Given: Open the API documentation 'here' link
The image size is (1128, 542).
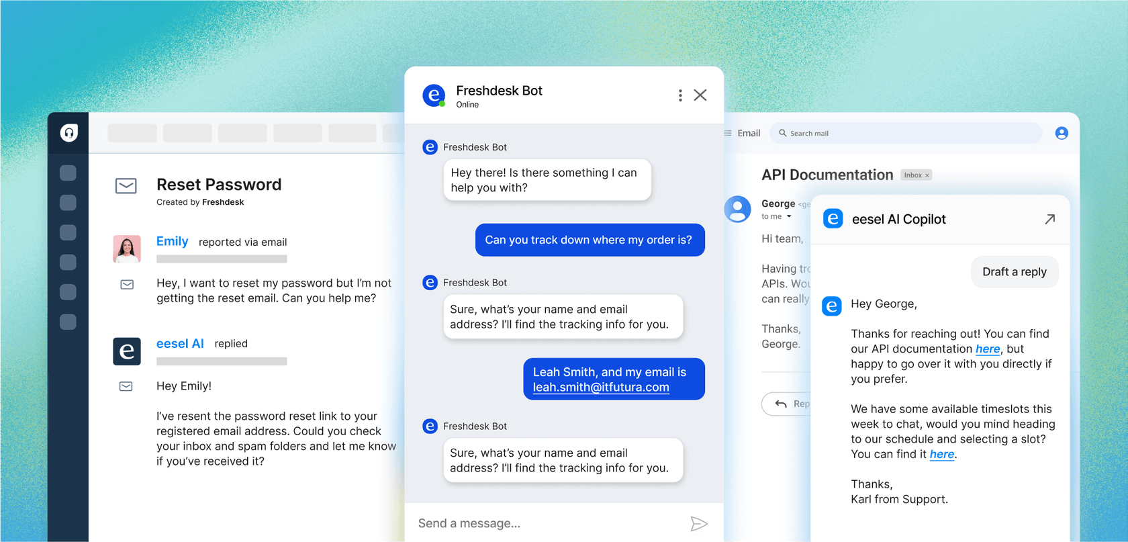Looking at the screenshot, I should pos(987,349).
